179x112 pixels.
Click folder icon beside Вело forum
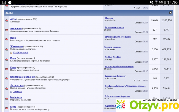[7, 39]
